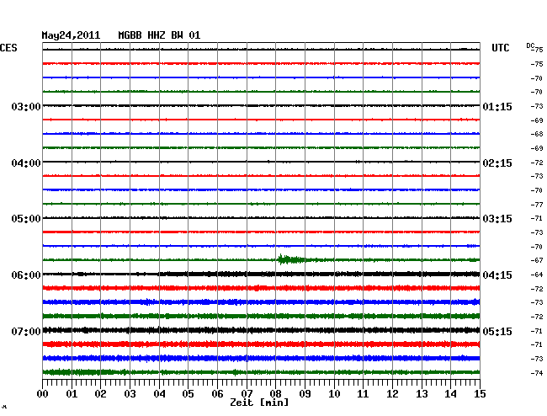Select the 03 minute axis tick label
The image size is (547, 416).
[130, 393]
